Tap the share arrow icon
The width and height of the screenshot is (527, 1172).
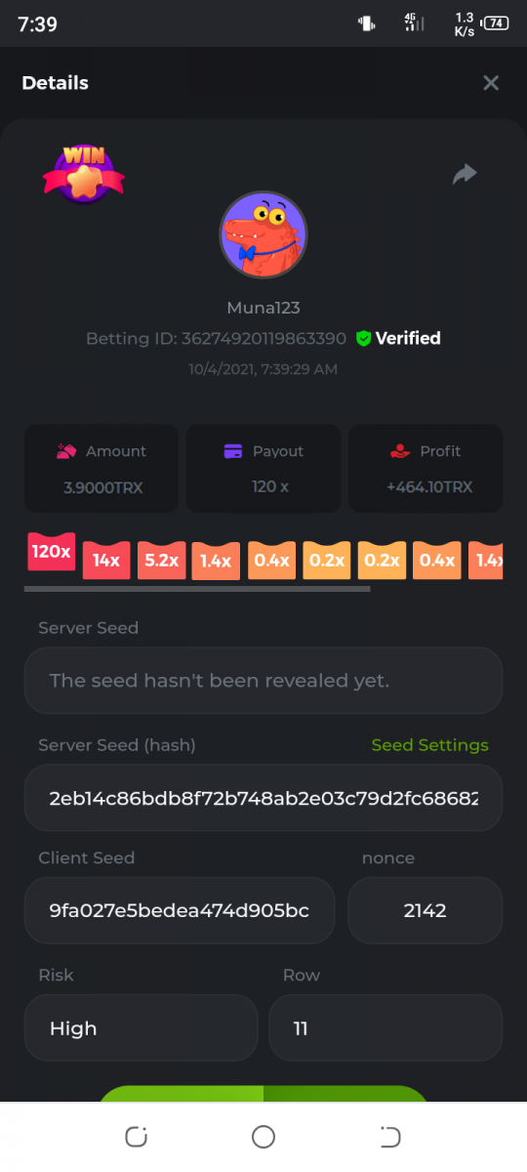[465, 174]
